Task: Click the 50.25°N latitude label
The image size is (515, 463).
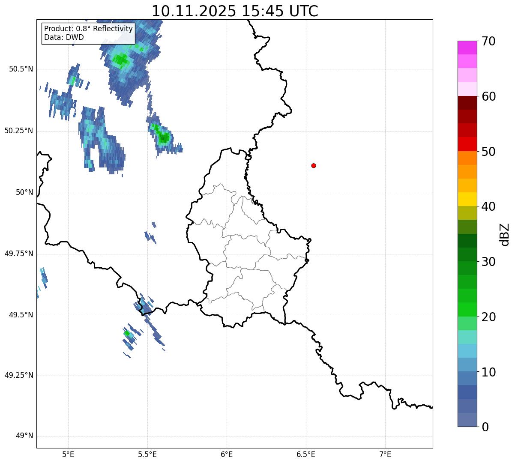Action: tap(19, 131)
